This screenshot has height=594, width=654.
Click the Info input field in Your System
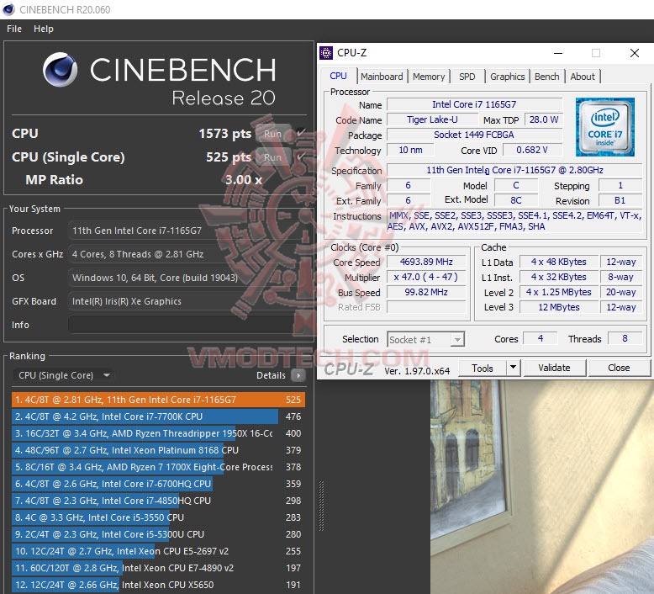[x=186, y=325]
